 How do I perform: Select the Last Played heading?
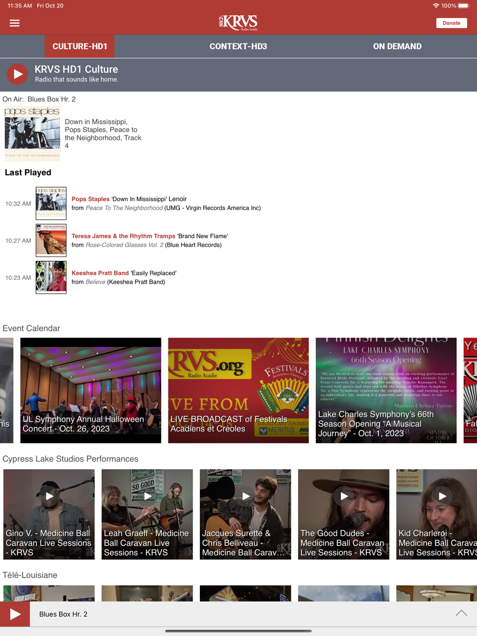pyautogui.click(x=28, y=173)
